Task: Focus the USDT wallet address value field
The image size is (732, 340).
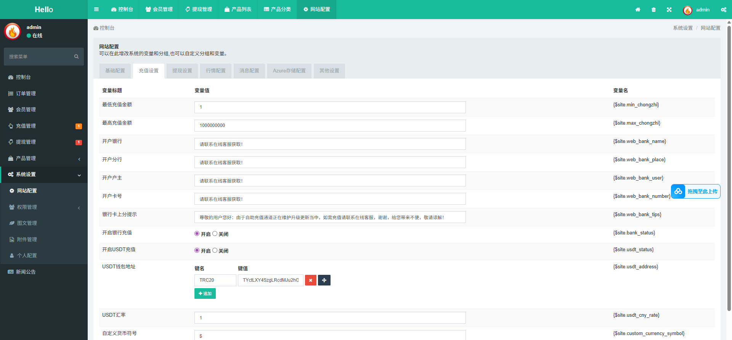Action: coord(271,280)
